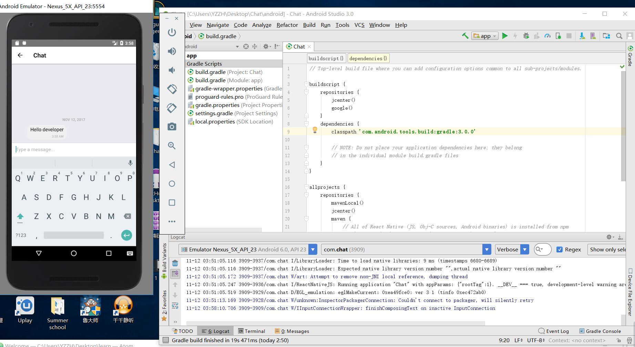Screen dimensions: 635x347
Task: Click the Search Everywhere magnifier in toolbar
Action: tap(619, 36)
